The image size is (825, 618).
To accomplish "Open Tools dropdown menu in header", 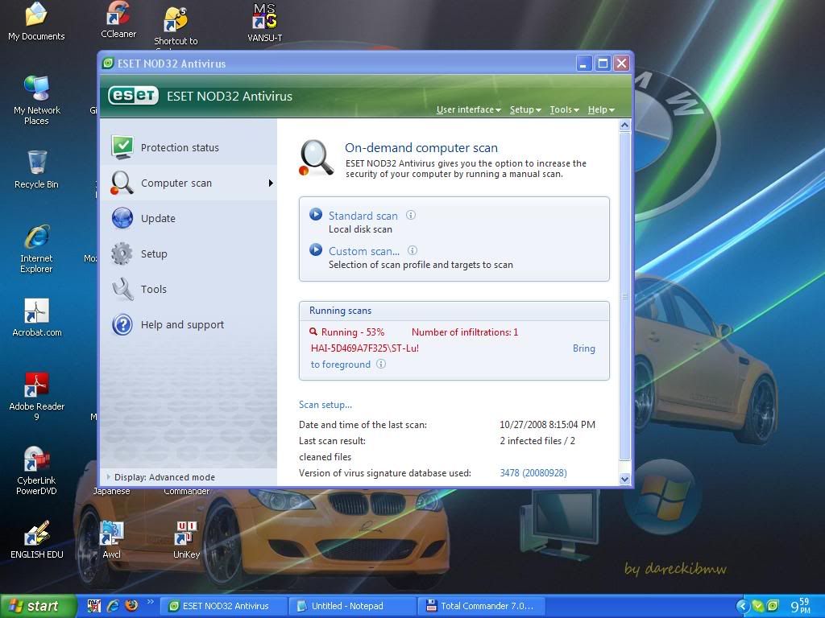I will coord(564,109).
